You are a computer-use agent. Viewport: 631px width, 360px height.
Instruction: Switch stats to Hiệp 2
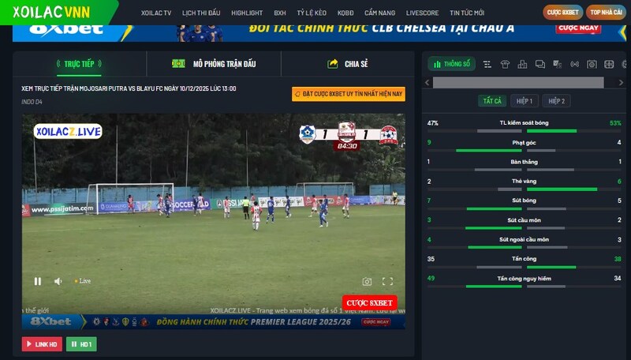coord(555,101)
